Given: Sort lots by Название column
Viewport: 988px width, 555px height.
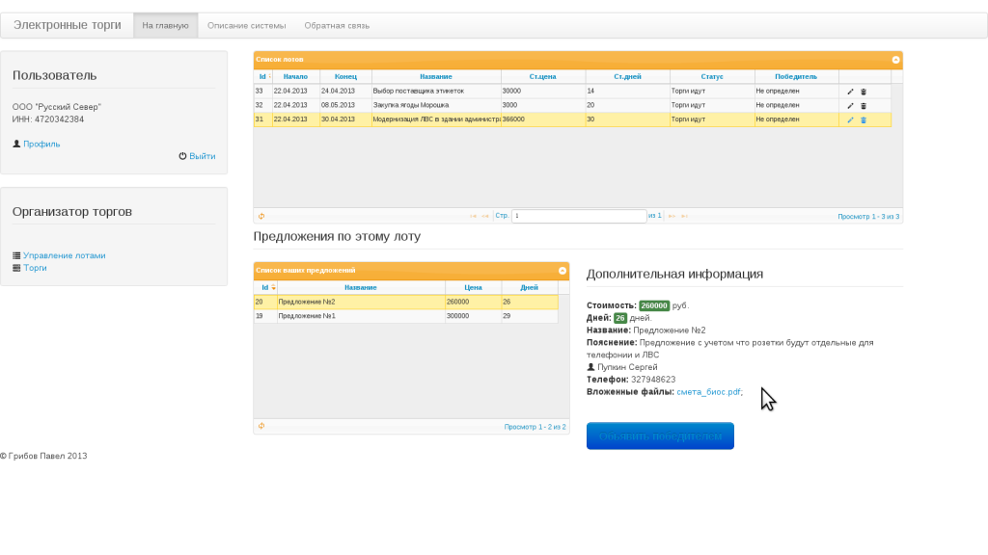Looking at the screenshot, I should 436,76.
